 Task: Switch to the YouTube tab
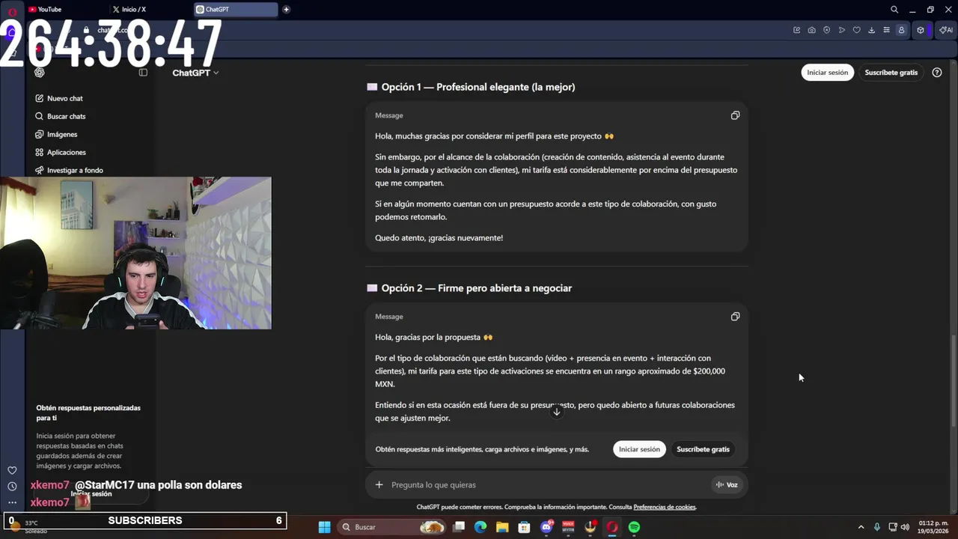coord(66,10)
